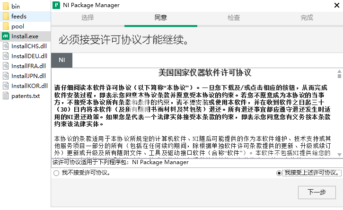Select the 我不接受许可协议 radio button
Image resolution: width=343 pixels, height=210 pixels.
[x=56, y=173]
